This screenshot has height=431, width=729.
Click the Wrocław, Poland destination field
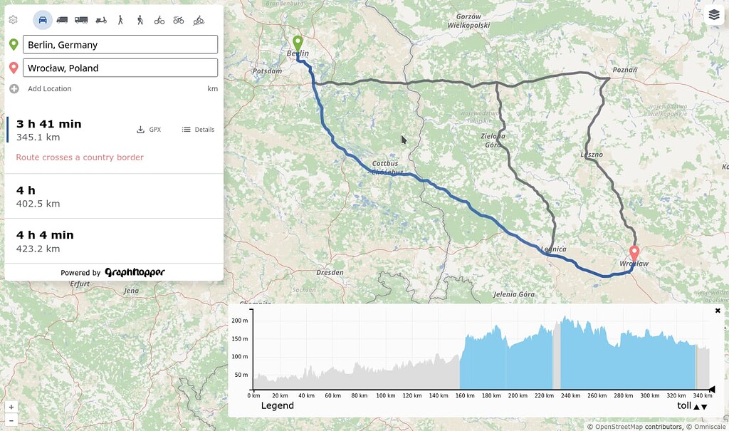pos(120,68)
